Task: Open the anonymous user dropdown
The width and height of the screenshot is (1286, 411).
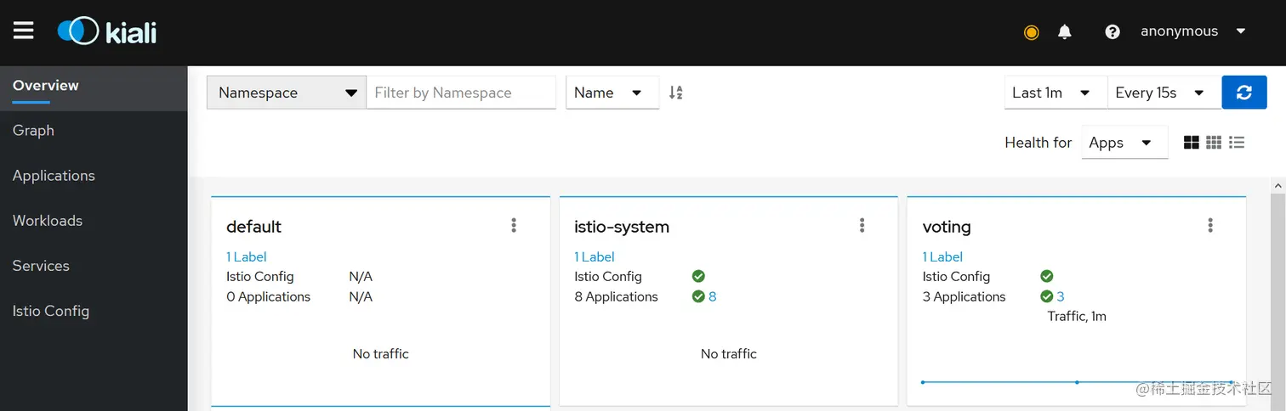Action: [1192, 31]
